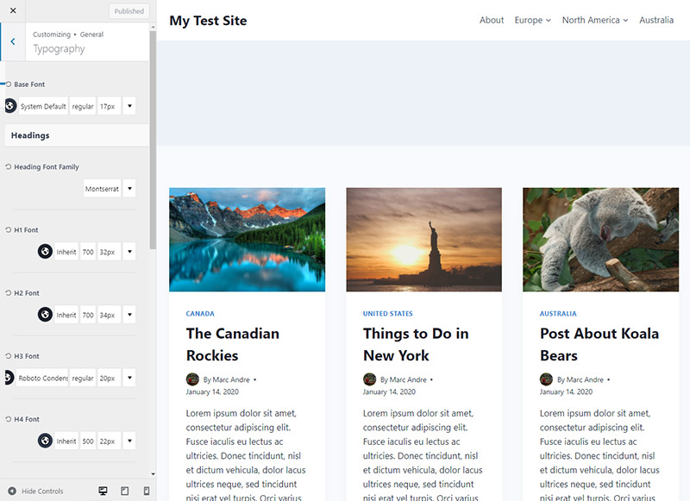Open the koala bear thumbnail
The width and height of the screenshot is (690, 501).
click(x=600, y=240)
